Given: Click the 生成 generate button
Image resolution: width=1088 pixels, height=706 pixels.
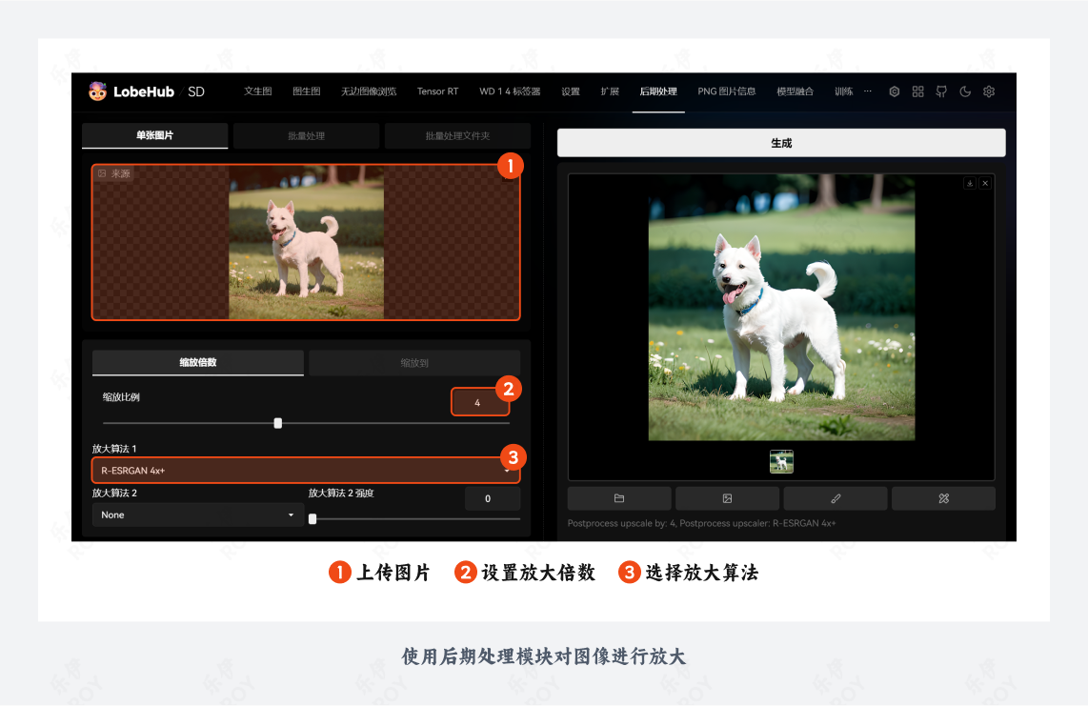Looking at the screenshot, I should pos(781,143).
